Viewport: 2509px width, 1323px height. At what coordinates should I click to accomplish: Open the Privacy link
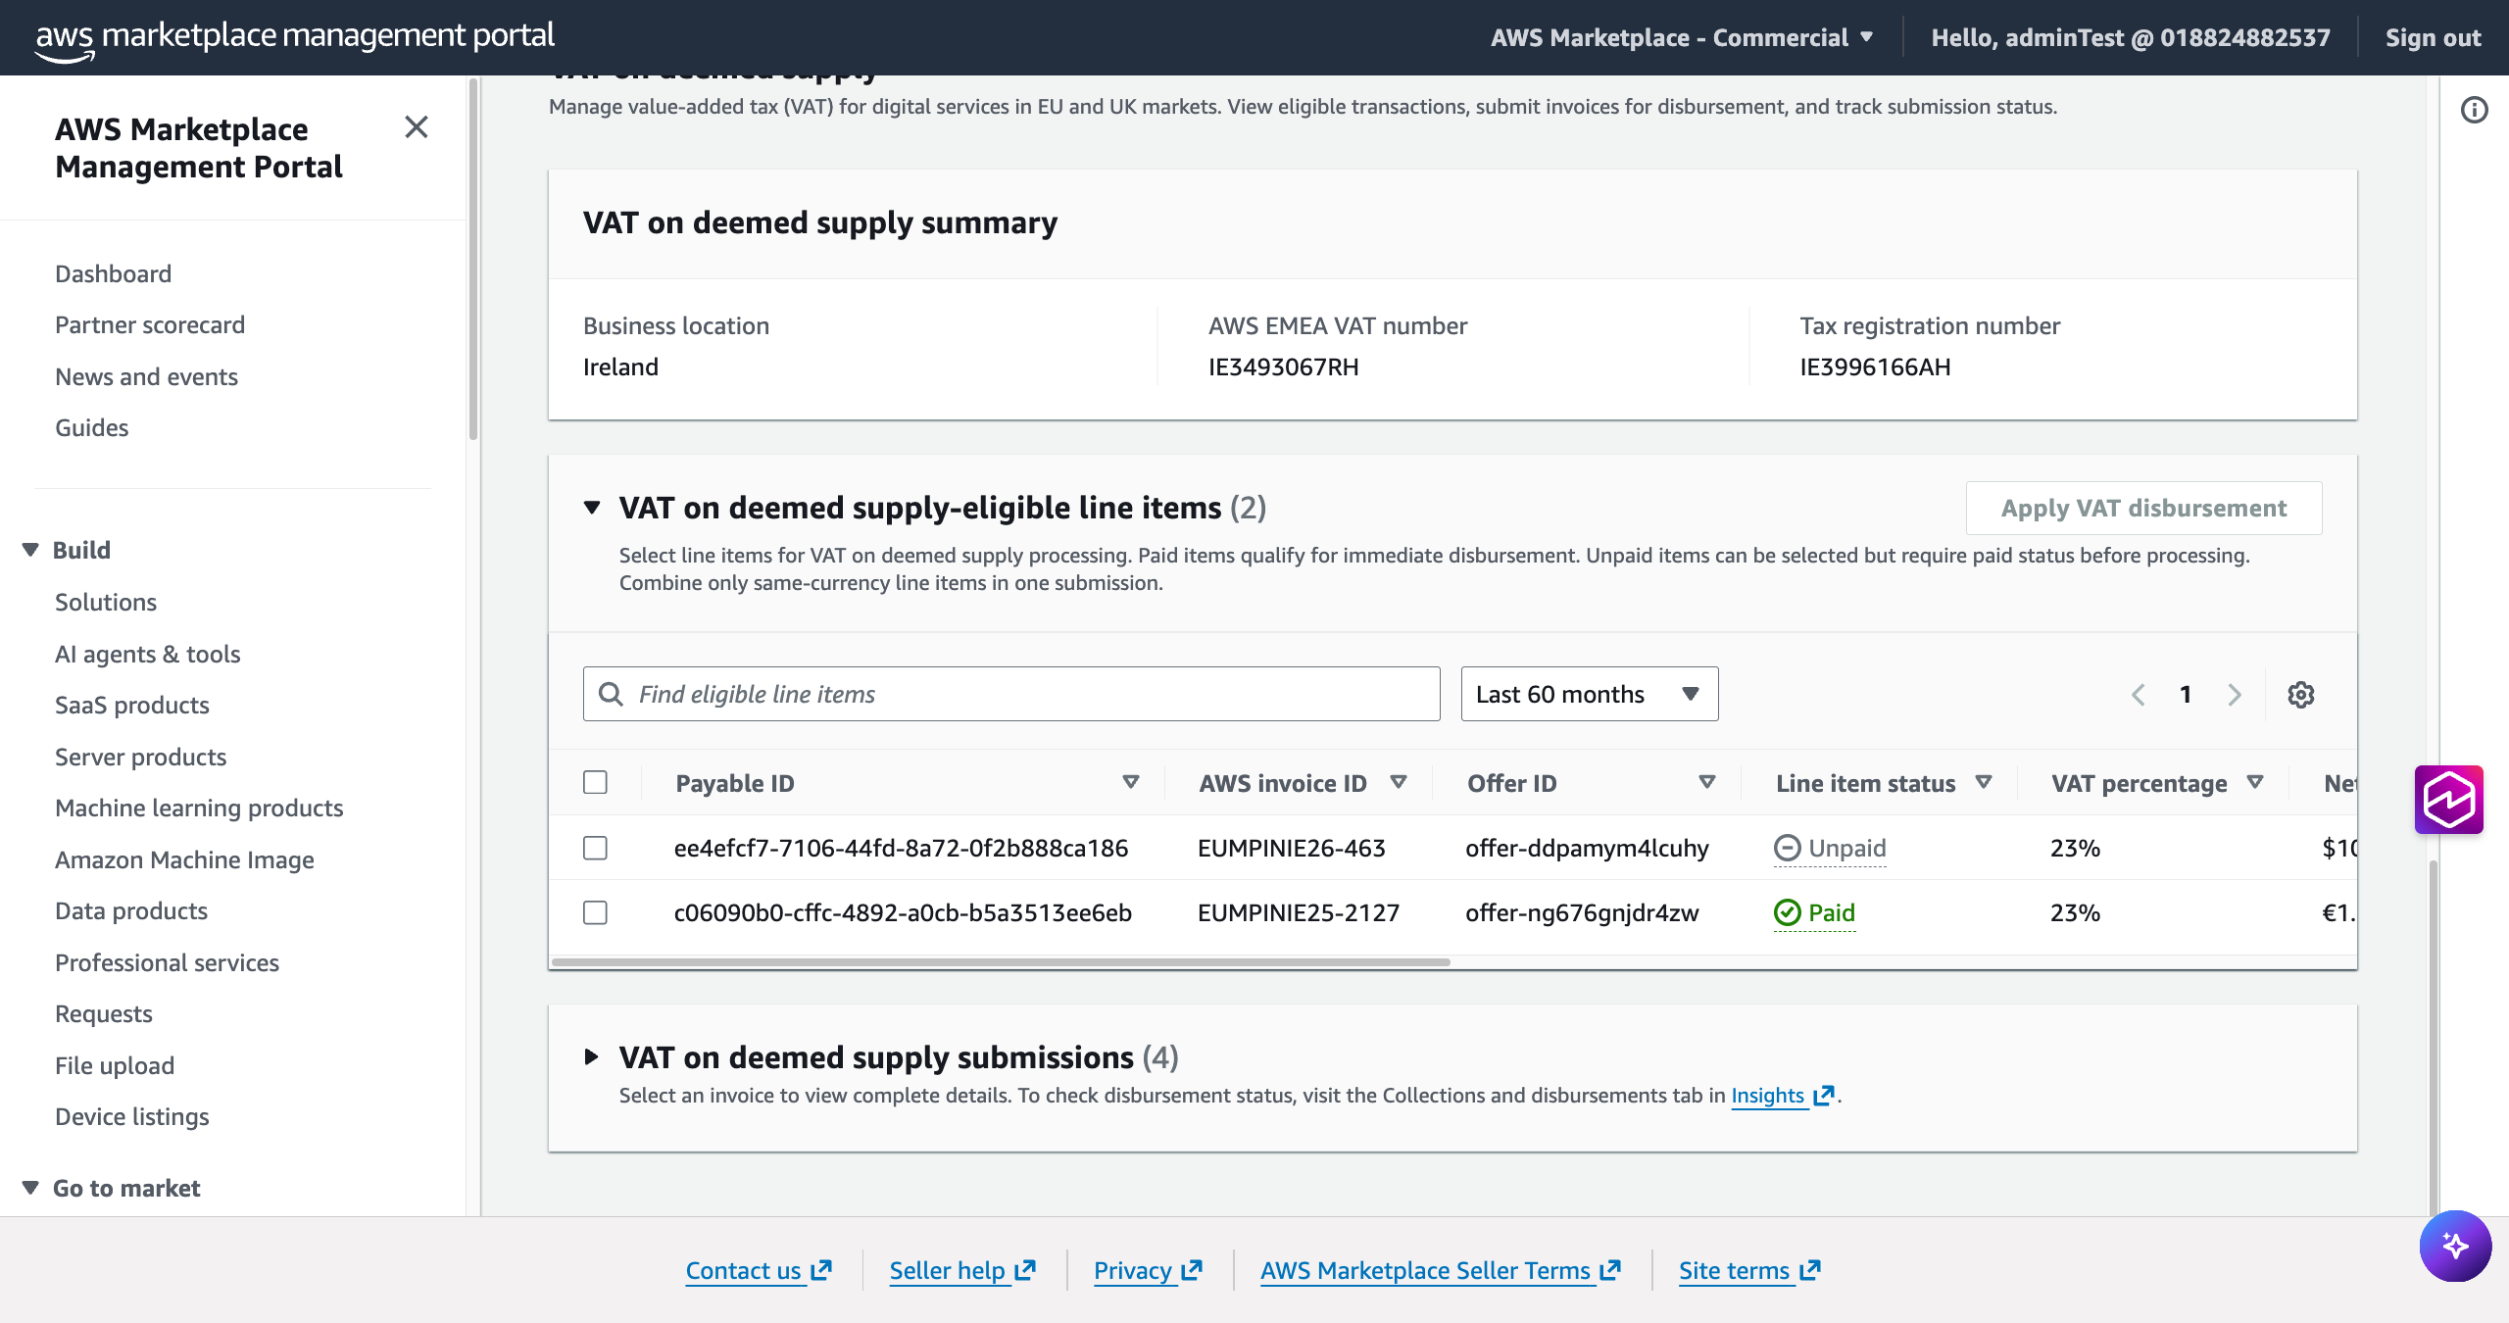(x=1148, y=1270)
